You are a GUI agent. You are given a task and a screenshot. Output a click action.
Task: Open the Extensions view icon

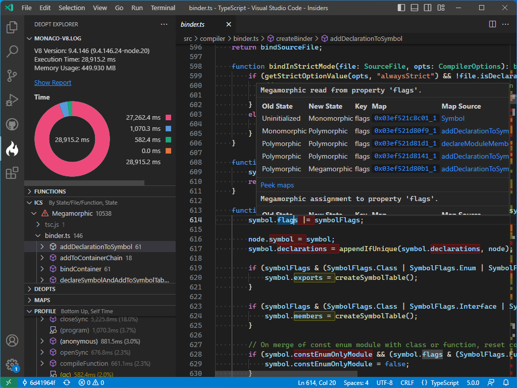[12, 172]
